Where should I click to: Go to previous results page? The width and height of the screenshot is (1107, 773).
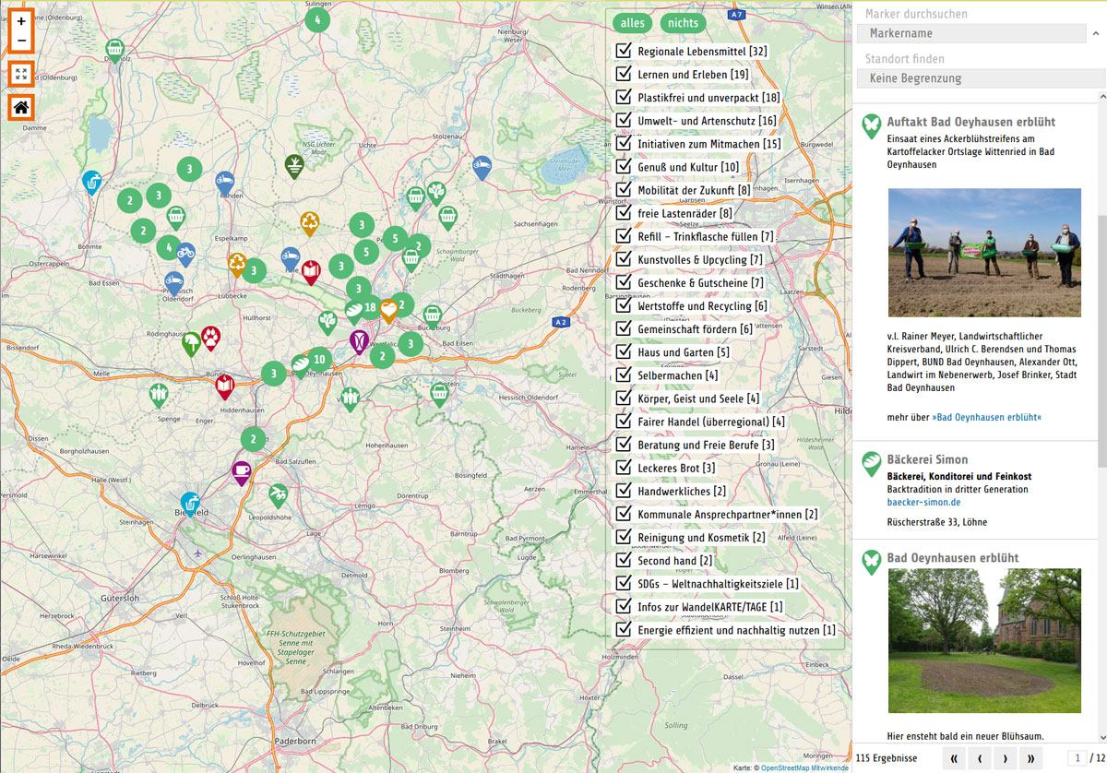(x=979, y=759)
